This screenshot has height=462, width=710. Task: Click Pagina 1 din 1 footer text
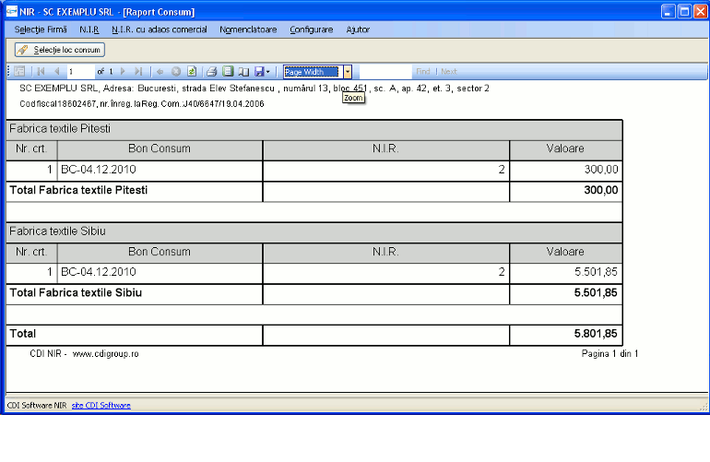click(x=609, y=354)
